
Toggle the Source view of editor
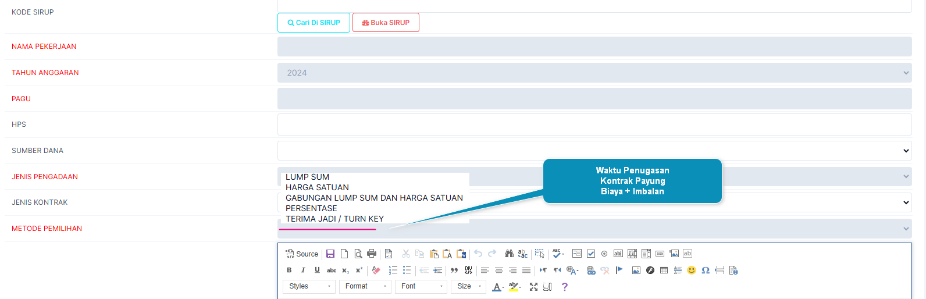[302, 254]
